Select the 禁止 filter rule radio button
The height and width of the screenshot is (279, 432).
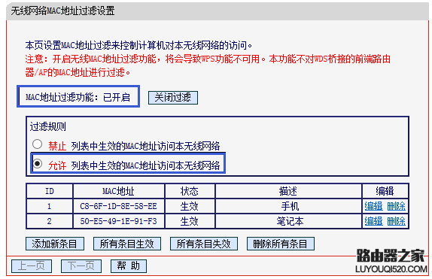[37, 144]
